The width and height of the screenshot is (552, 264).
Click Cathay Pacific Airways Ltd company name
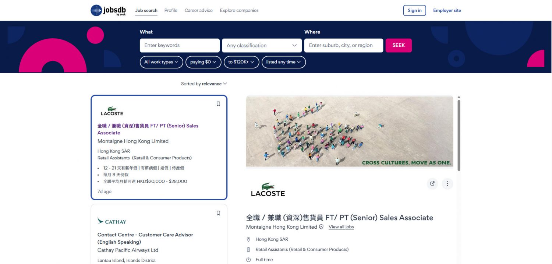coord(128,250)
